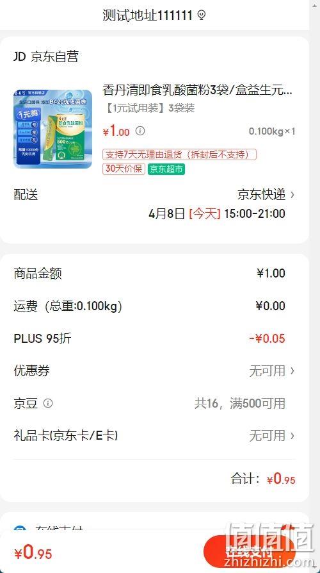Click the 京东自营 store name
Viewport: 320px width, 573px height.
tap(55, 56)
